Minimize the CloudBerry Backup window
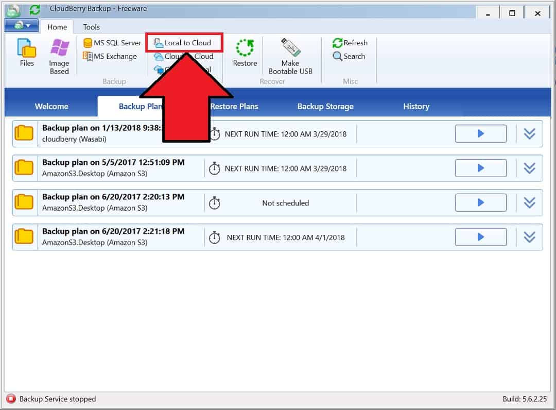Image resolution: width=556 pixels, height=410 pixels. (488, 13)
